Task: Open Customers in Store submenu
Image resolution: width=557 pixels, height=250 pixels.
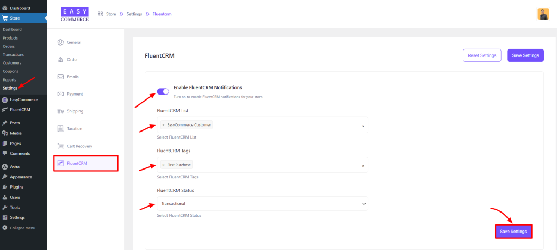Action: [x=12, y=63]
